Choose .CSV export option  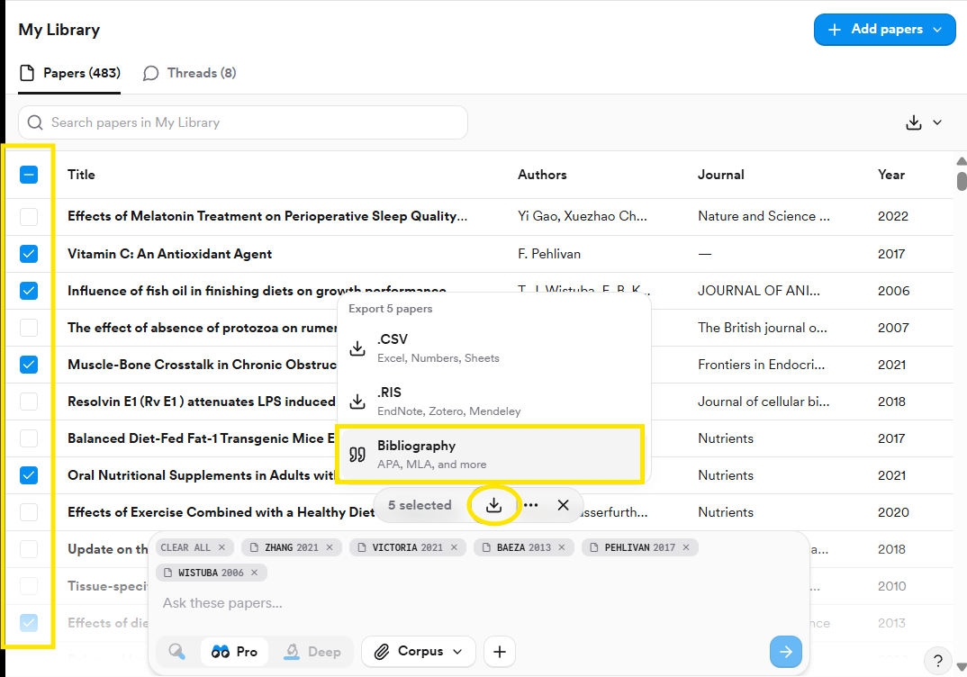(493, 348)
